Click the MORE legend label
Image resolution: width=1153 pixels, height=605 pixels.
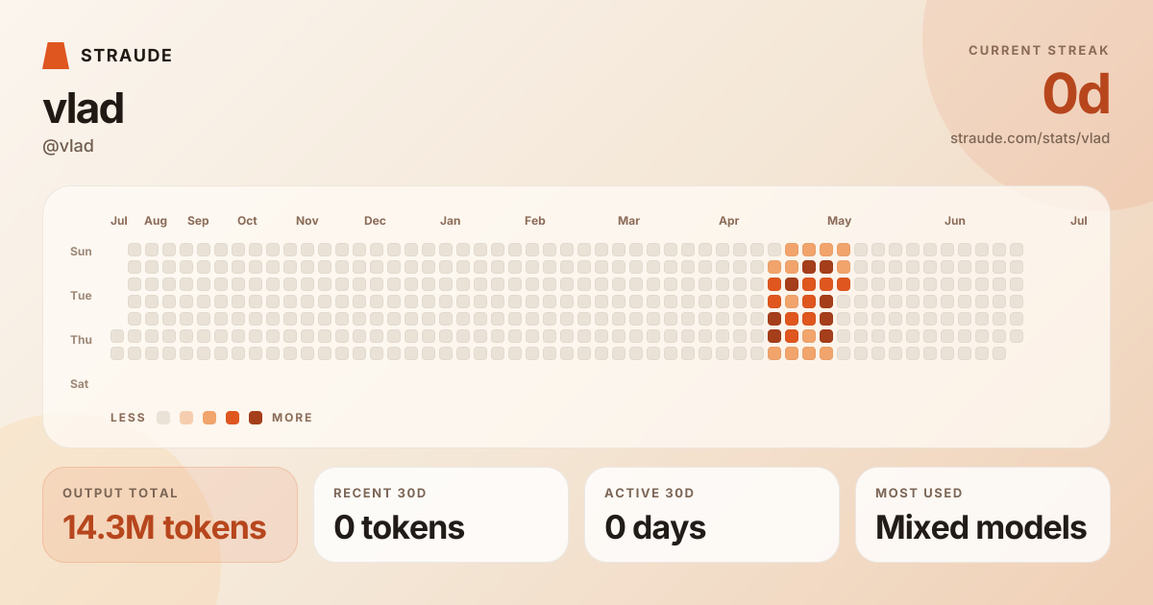292,418
